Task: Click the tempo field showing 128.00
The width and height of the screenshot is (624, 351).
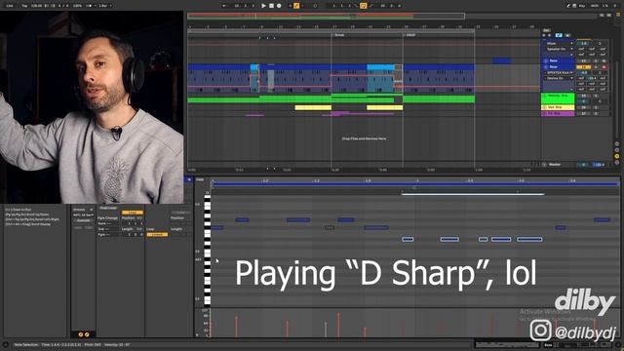Action: 36,6
